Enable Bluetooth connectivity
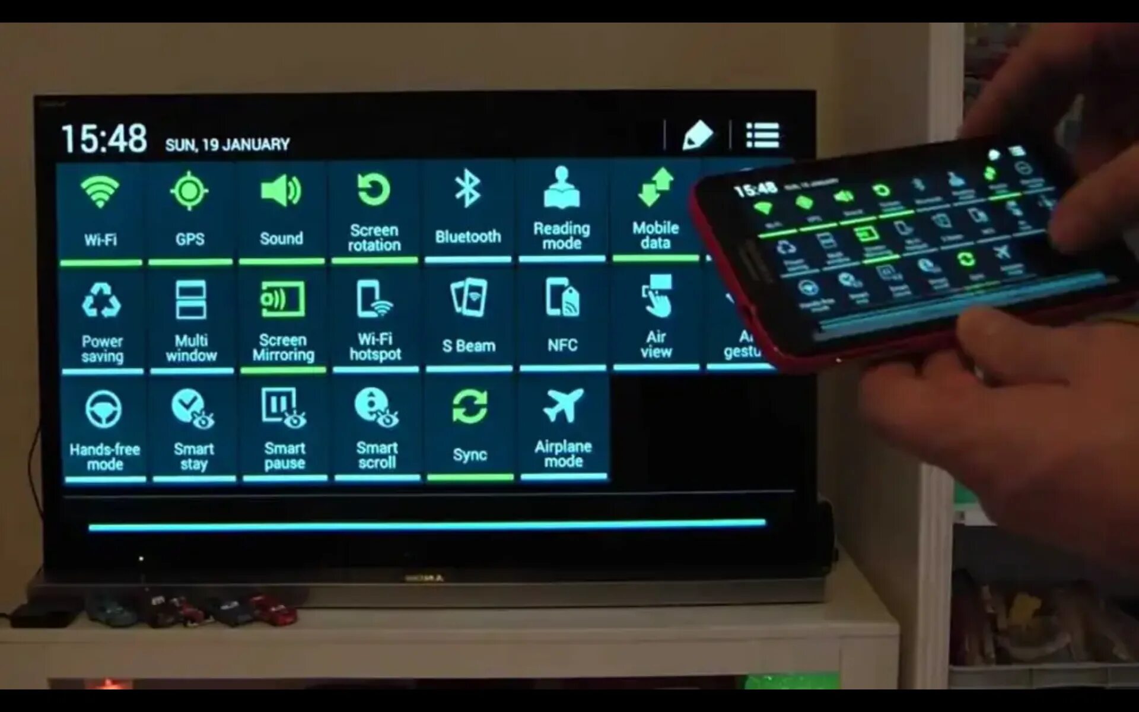The height and width of the screenshot is (712, 1139). [x=468, y=208]
